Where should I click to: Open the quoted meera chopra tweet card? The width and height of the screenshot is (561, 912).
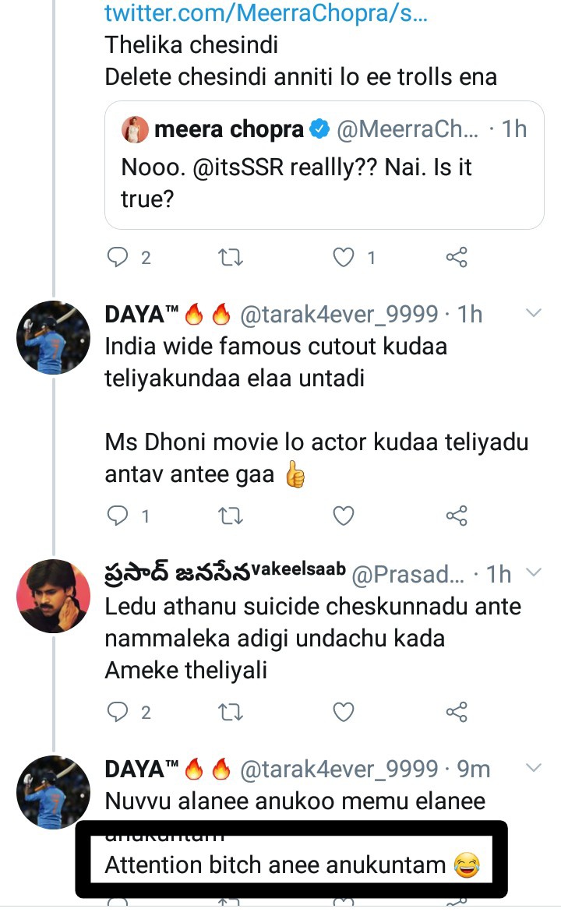(x=324, y=165)
